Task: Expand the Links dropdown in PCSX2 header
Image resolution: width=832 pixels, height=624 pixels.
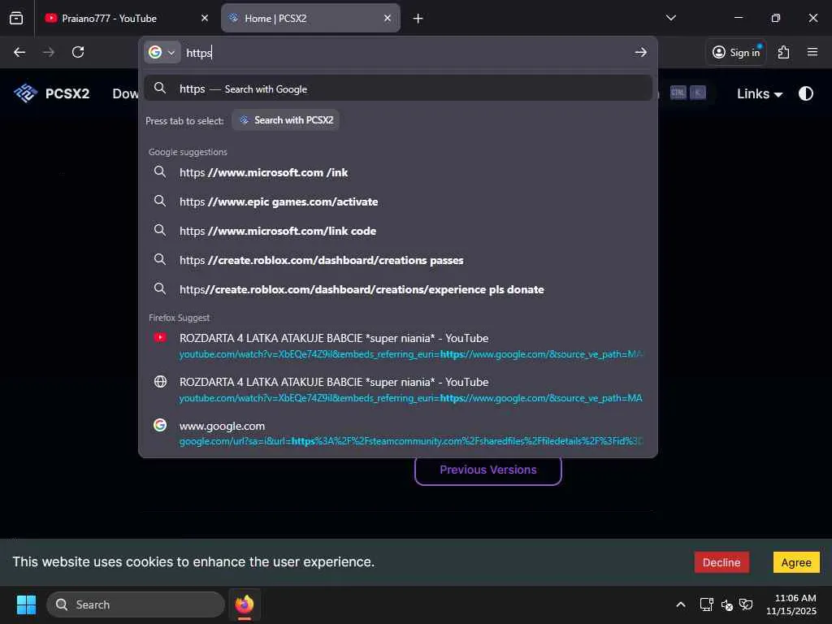Action: (x=760, y=94)
